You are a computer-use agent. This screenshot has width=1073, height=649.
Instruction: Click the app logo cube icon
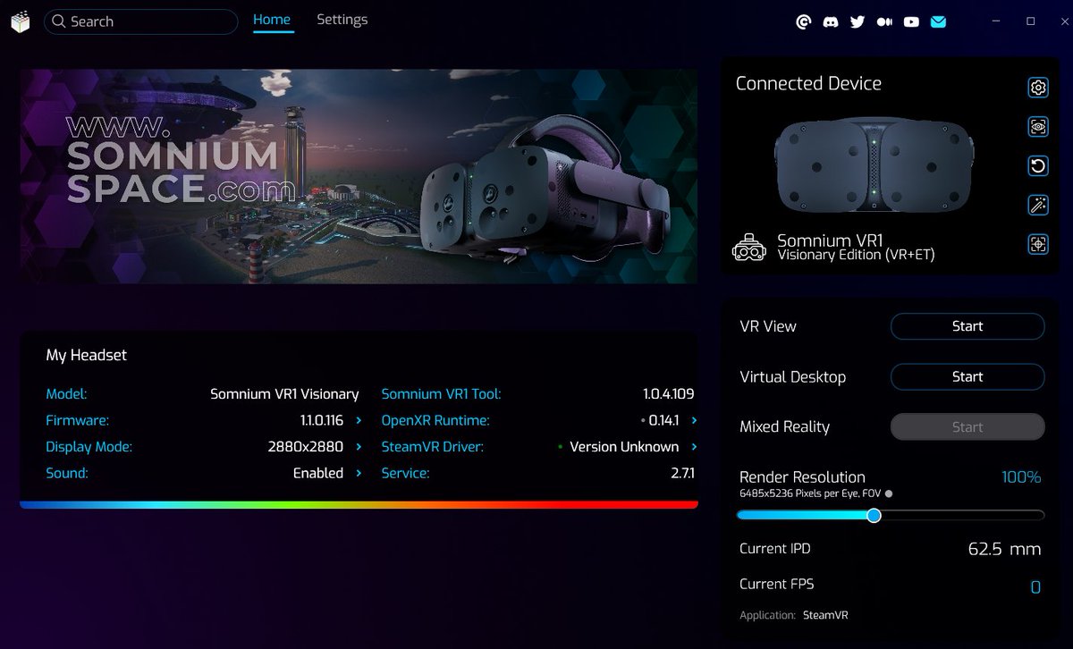coord(21,21)
